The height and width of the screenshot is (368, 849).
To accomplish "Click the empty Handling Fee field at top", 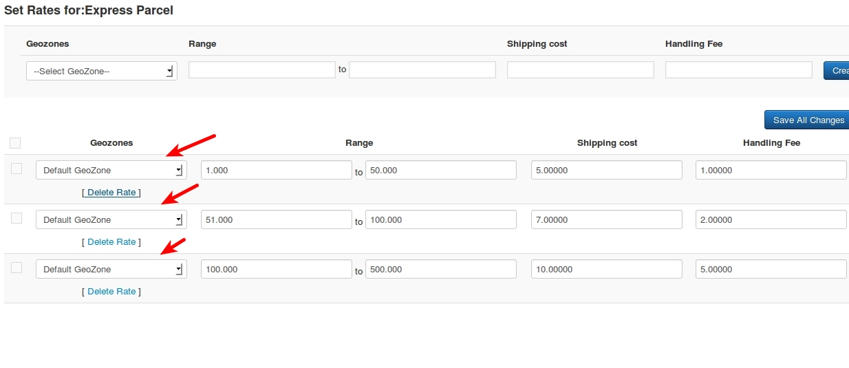I will click(x=739, y=69).
